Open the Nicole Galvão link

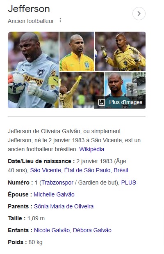click(x=52, y=230)
